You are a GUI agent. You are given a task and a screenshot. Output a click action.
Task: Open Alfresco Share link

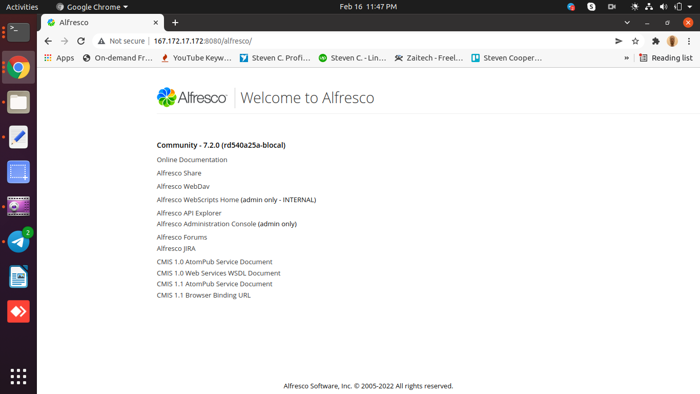pyautogui.click(x=179, y=173)
